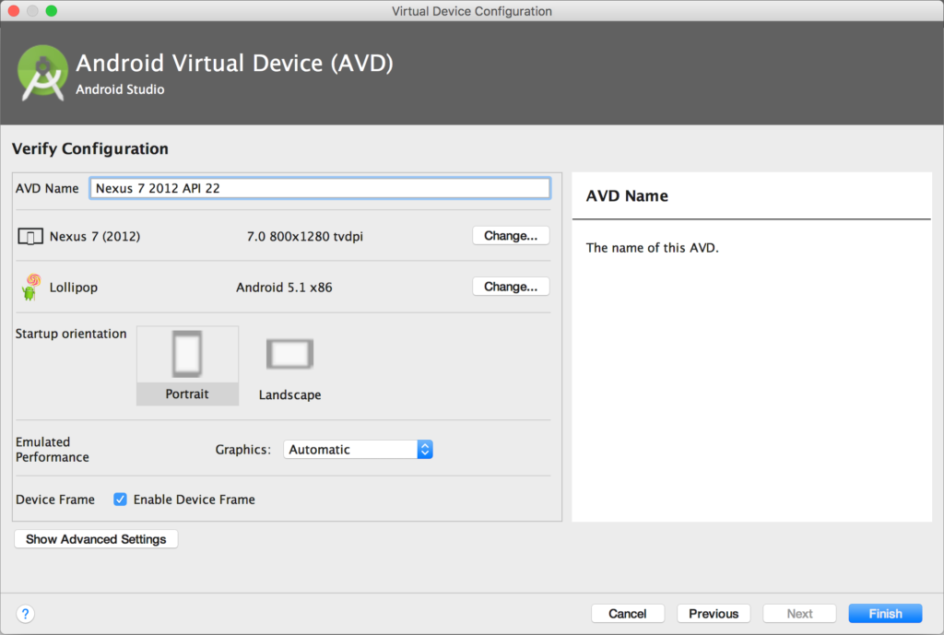This screenshot has height=635, width=944.
Task: Click the Lollipop android mascot icon
Action: [30, 288]
